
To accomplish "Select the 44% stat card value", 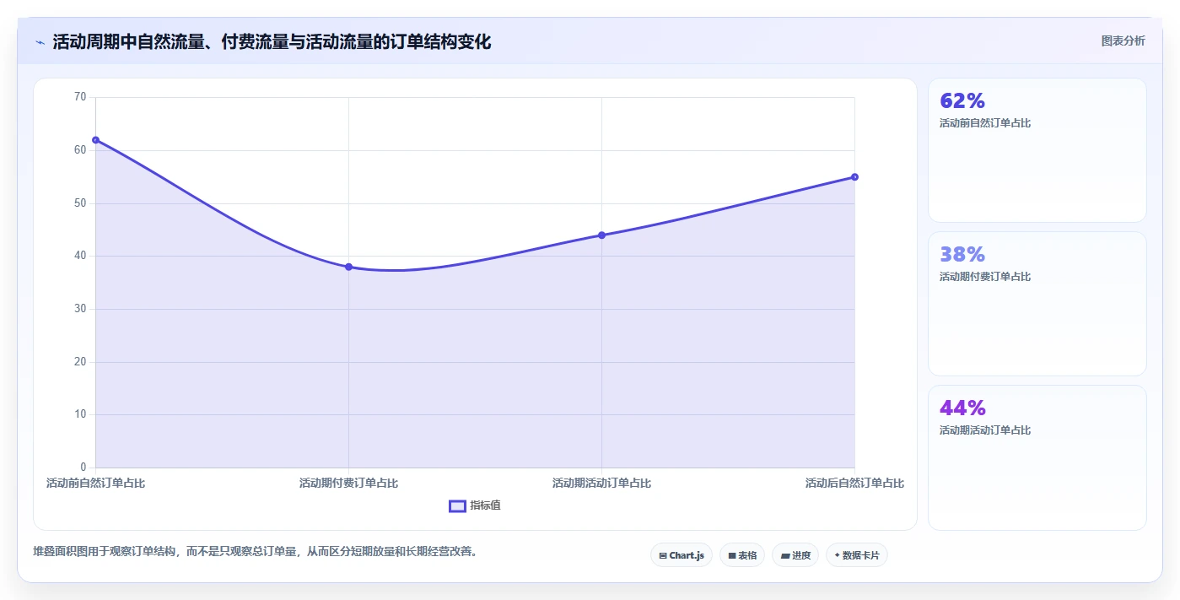I will (962, 408).
